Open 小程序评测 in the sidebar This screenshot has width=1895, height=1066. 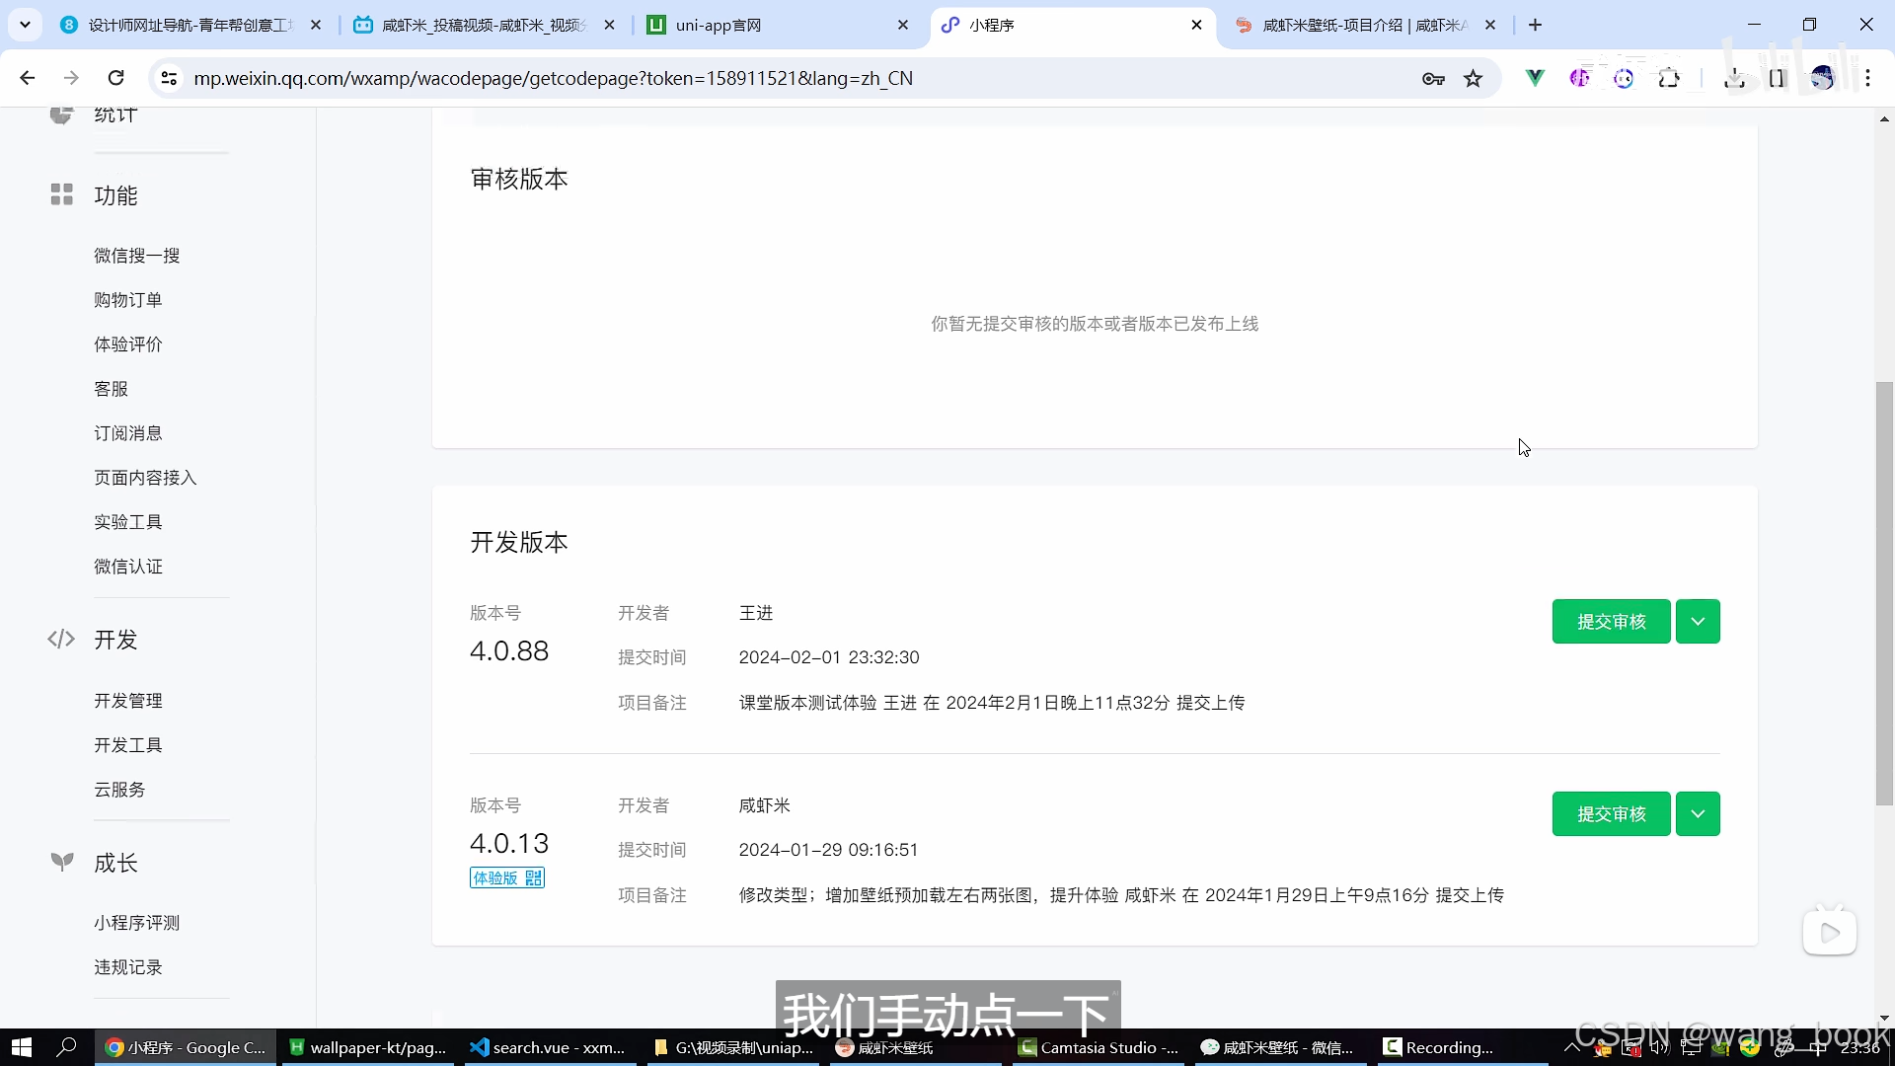click(x=137, y=923)
